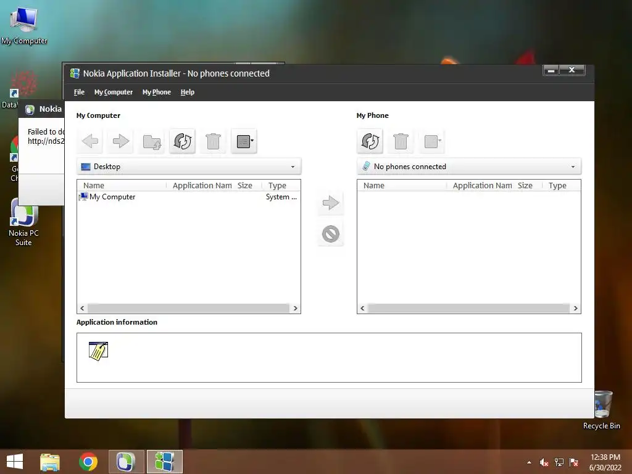Show hidden system tray icons
Screen dimensions: 632x474
click(x=529, y=462)
